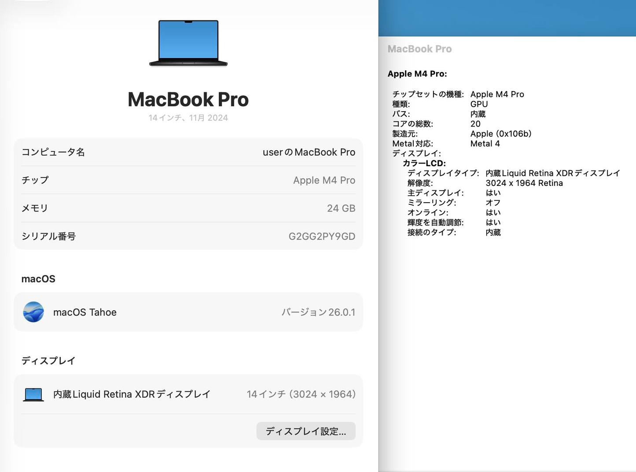Click the コアの総数 label
Screen dimensions: 636x472
click(412, 124)
